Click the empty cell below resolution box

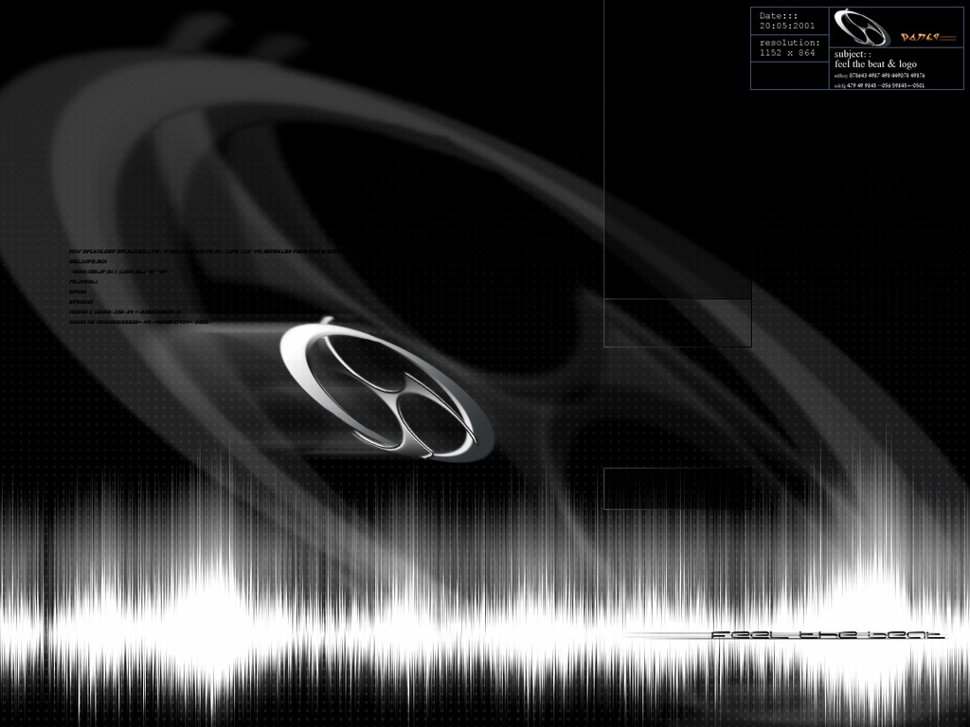coord(789,76)
